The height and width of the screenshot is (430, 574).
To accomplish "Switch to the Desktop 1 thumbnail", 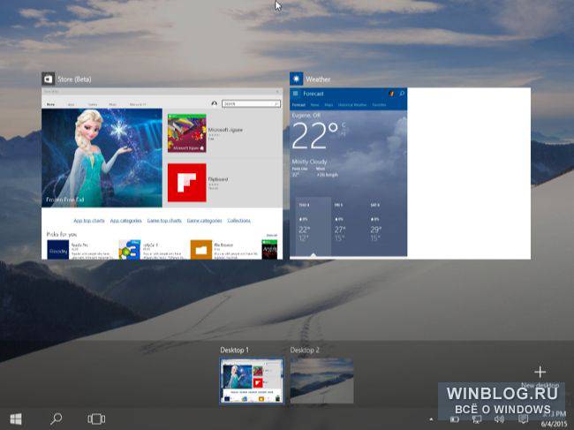I will click(252, 381).
